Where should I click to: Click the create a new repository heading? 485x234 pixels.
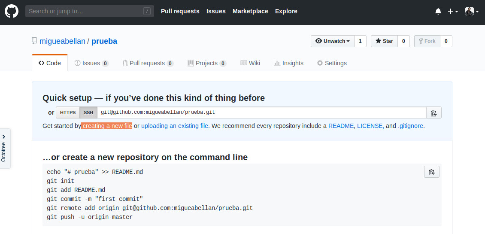point(145,157)
